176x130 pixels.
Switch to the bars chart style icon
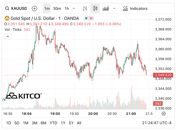coord(85,8)
